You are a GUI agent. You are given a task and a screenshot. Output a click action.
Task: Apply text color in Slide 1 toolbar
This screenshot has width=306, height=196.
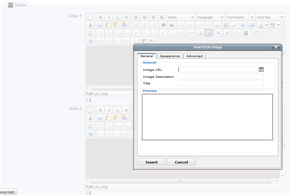261,25
